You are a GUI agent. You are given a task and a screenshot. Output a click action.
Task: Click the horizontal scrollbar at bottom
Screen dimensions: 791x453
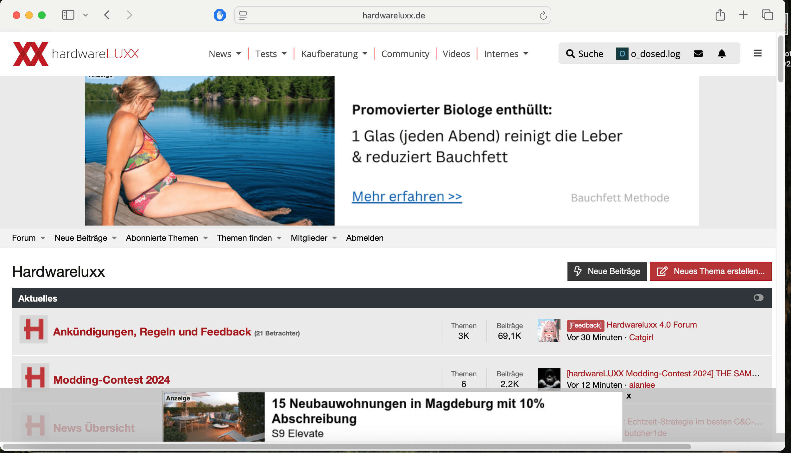point(347,447)
